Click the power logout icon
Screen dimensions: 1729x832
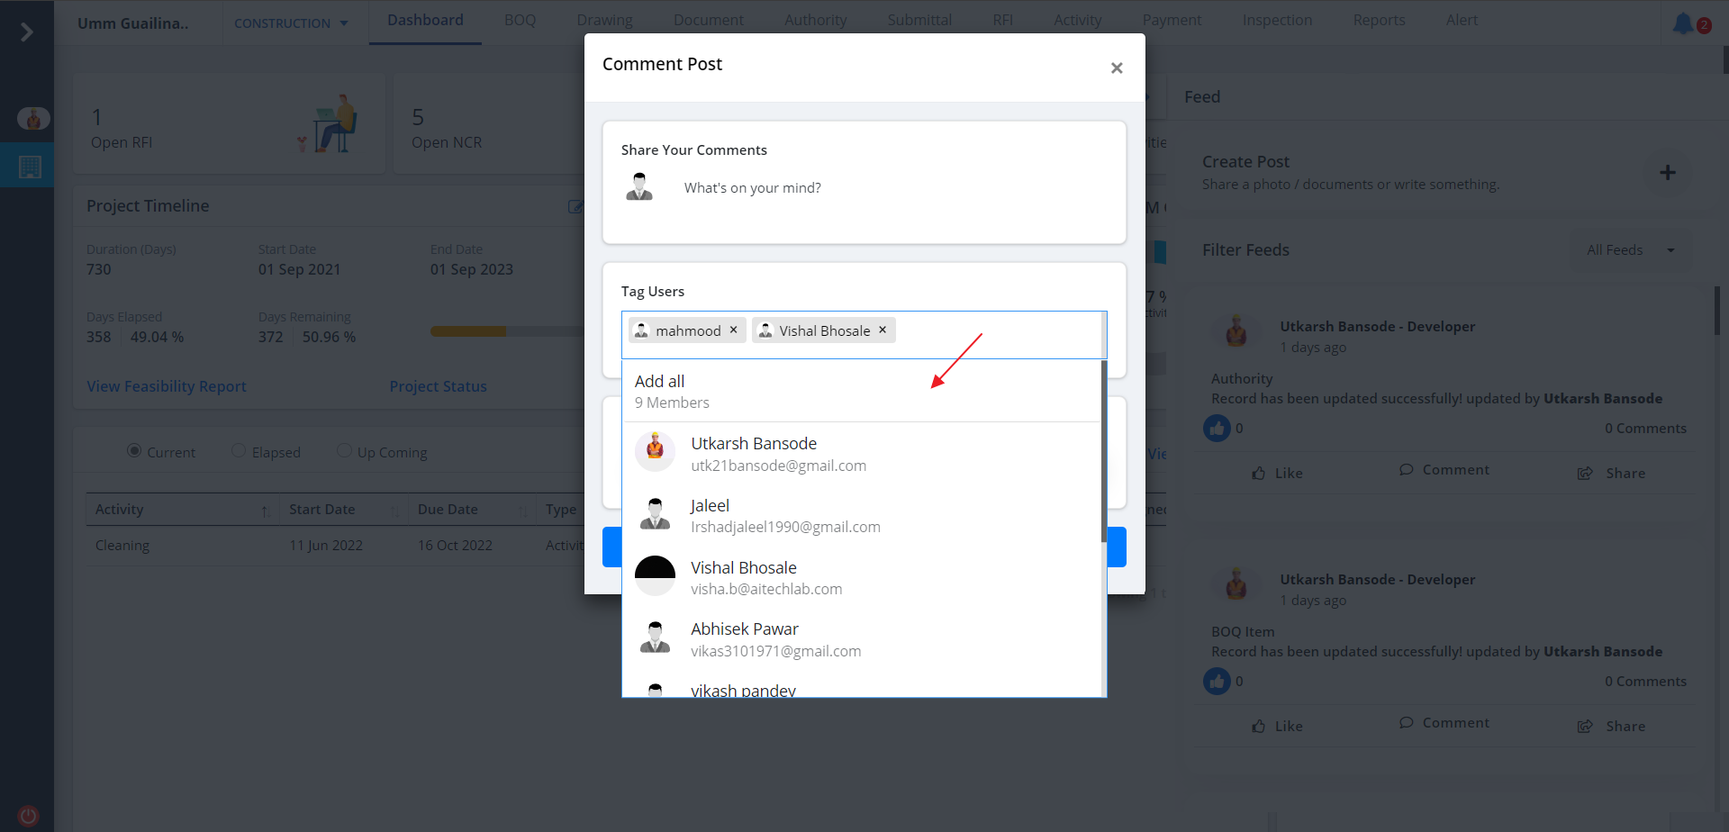(x=29, y=816)
